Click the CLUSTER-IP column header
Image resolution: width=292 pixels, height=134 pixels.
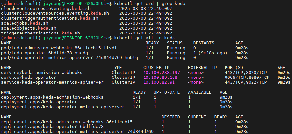pyautogui.click(x=156, y=67)
